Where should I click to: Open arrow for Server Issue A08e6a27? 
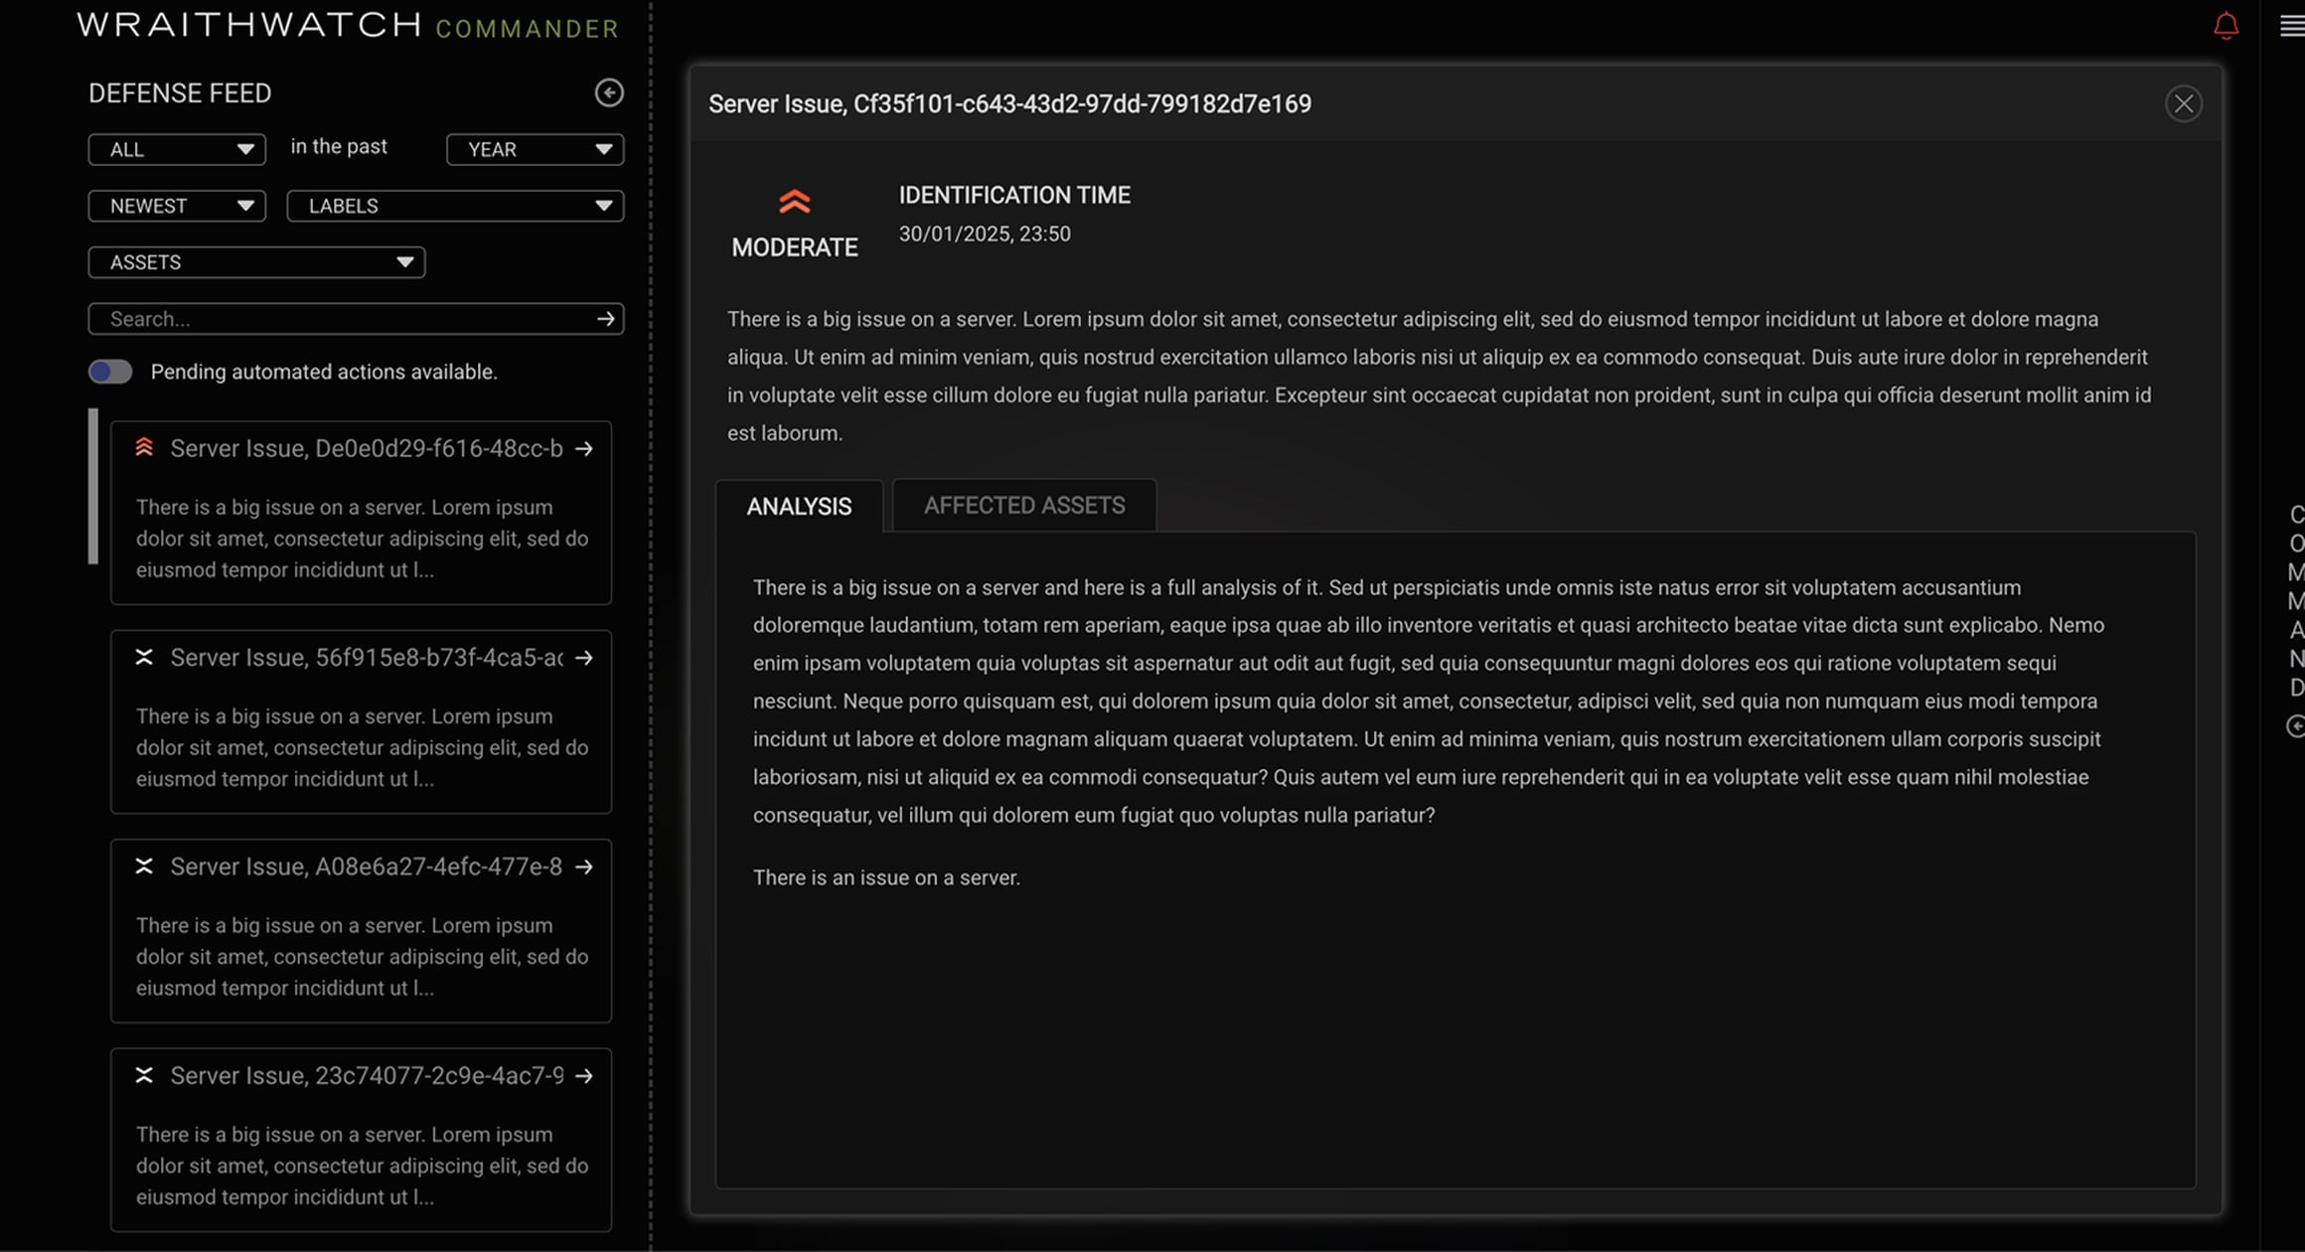click(584, 867)
